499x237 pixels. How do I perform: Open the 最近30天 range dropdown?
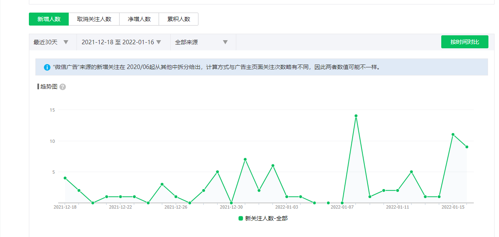(51, 42)
